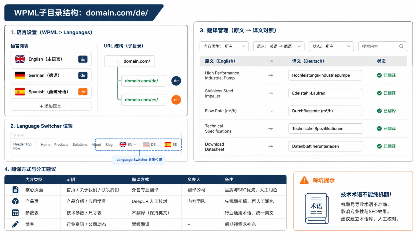This screenshot has width=417, height=235.
Task: Click the German flag icon in language list
Action: (20, 75)
